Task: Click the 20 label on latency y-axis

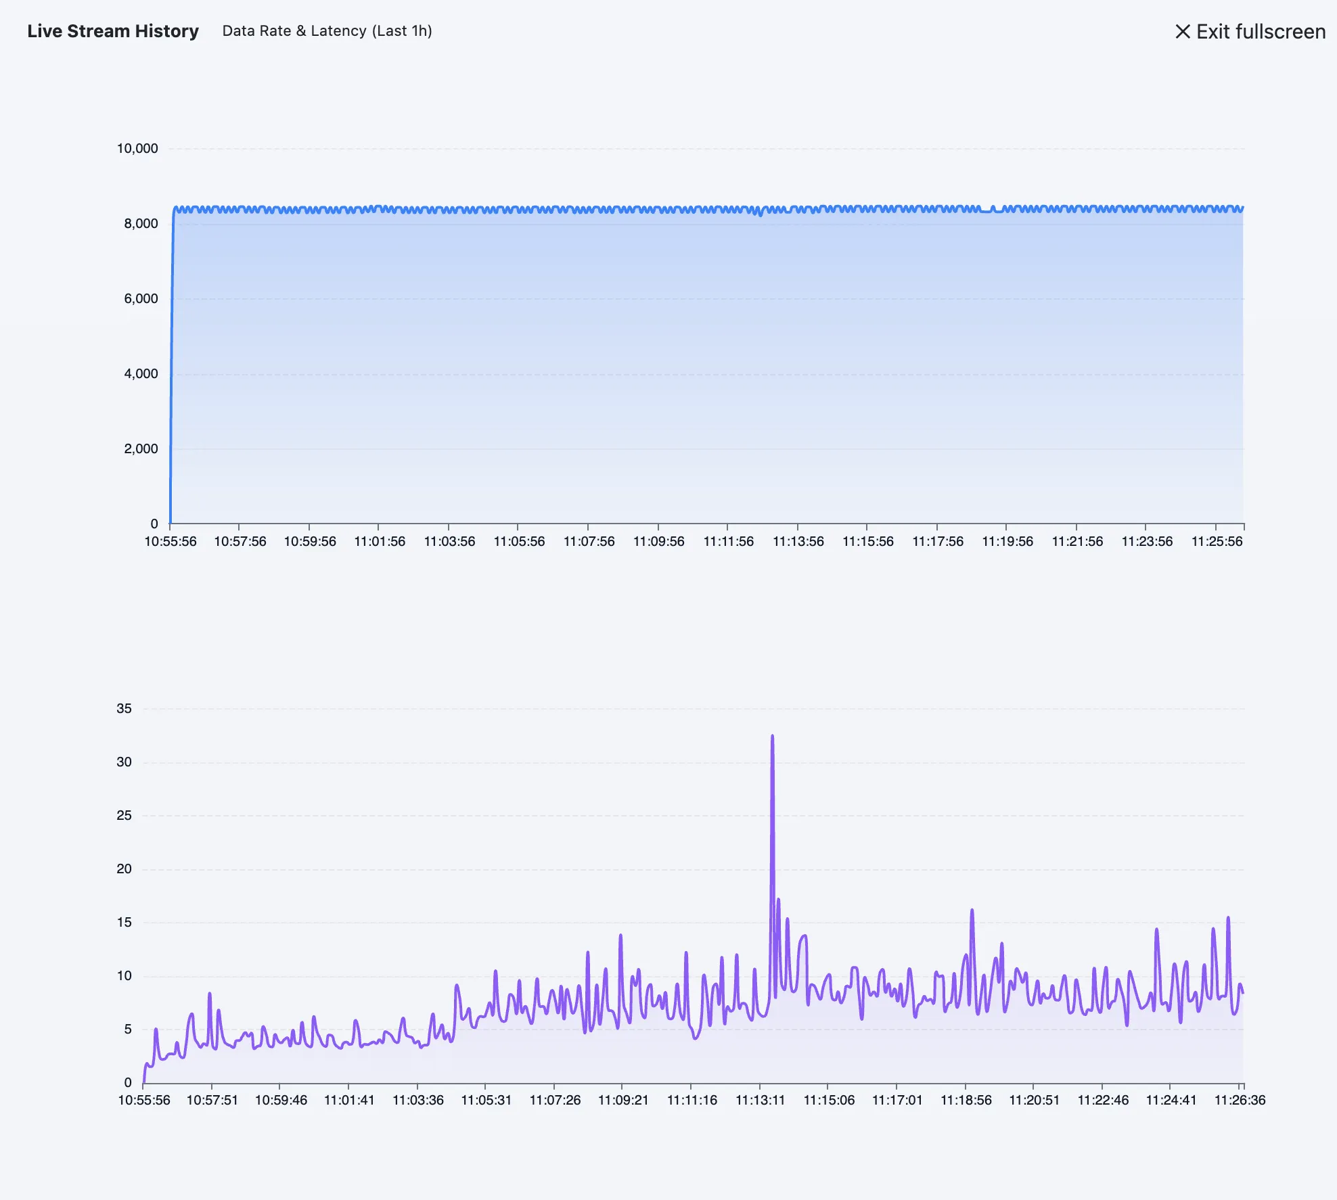Action: [x=124, y=869]
